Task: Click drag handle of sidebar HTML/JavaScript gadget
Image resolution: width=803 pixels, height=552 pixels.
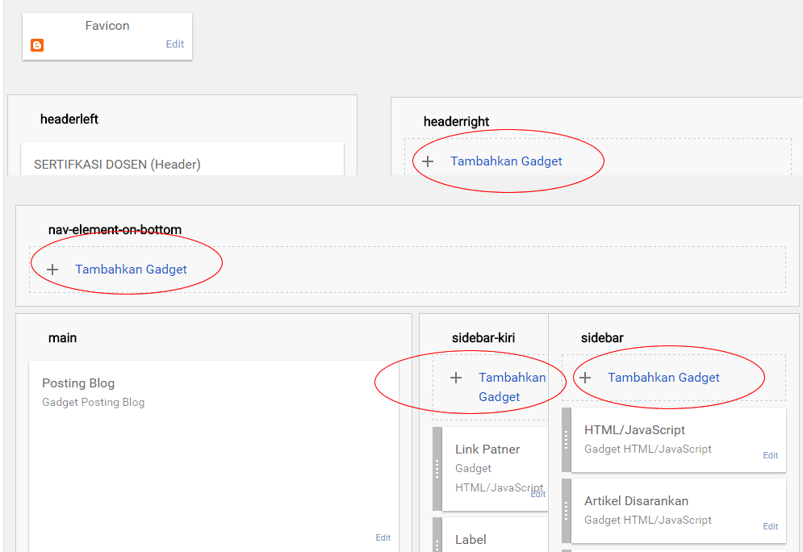Action: tap(567, 440)
